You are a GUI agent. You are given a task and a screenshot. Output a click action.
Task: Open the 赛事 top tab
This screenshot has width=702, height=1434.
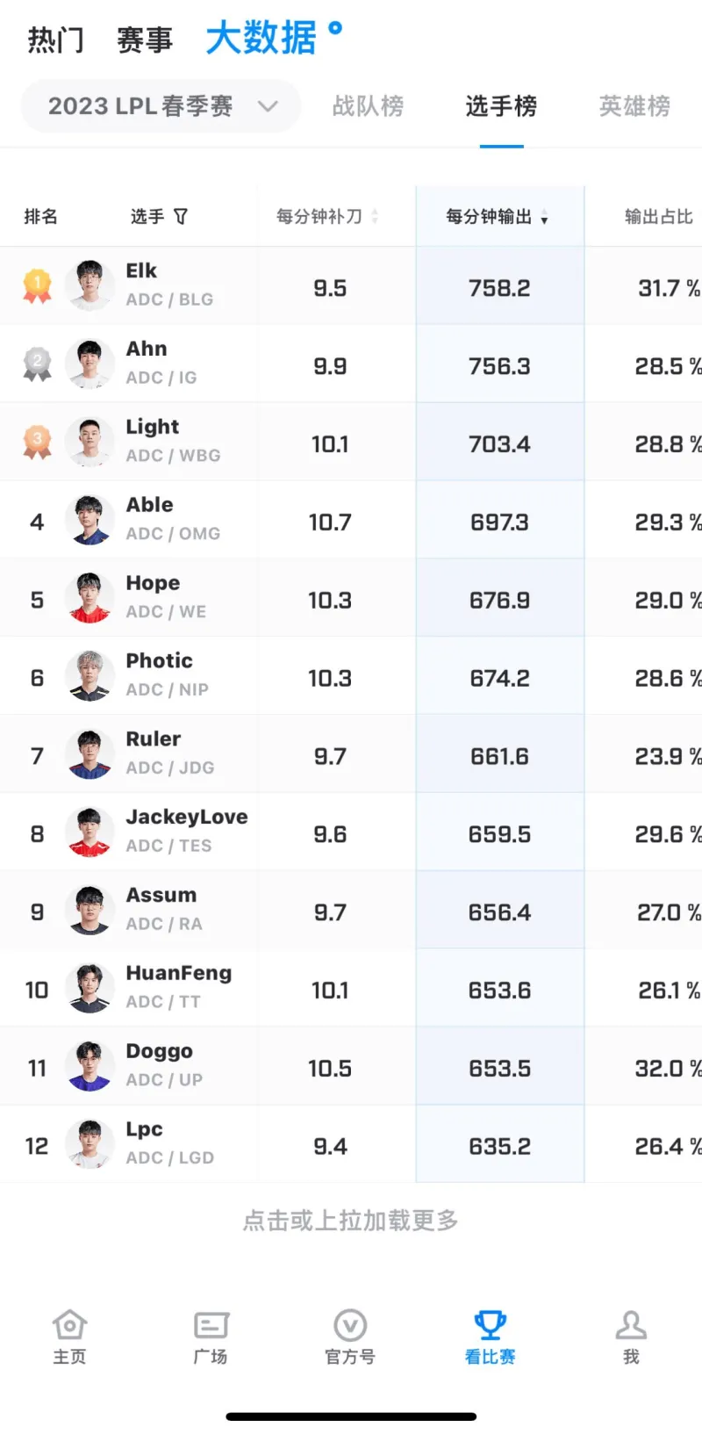pos(145,40)
